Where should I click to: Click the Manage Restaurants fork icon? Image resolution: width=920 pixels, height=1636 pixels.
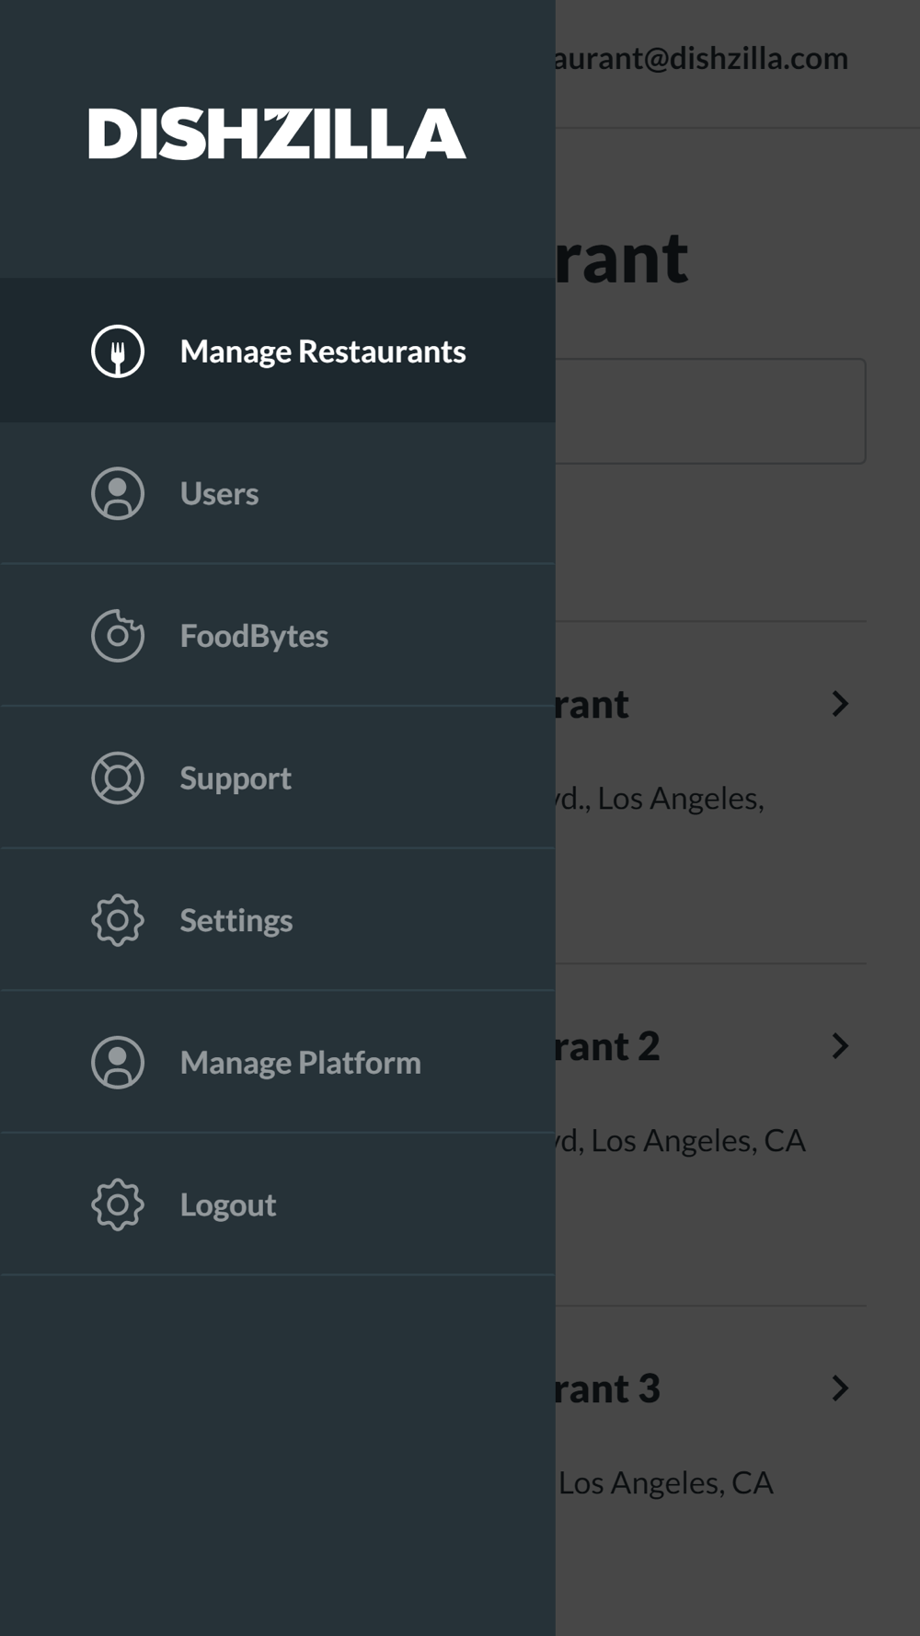point(118,351)
